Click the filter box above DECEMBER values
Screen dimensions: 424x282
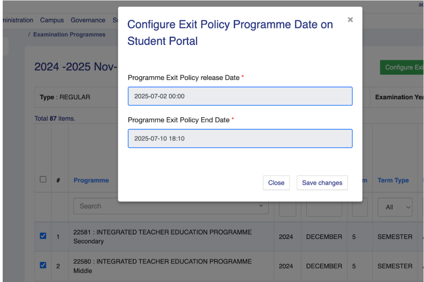click(324, 208)
